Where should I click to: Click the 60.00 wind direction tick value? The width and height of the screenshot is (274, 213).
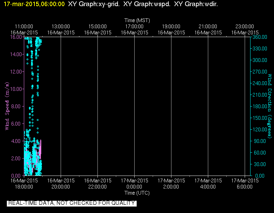coord(260,153)
